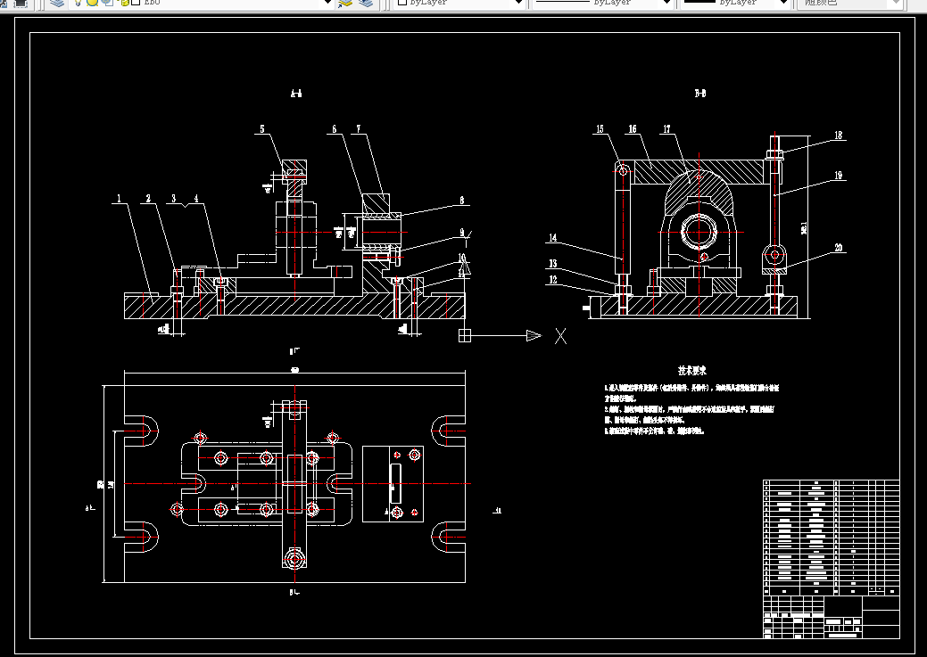
Task: Select the 技术要求 heading text
Action: [691, 371]
